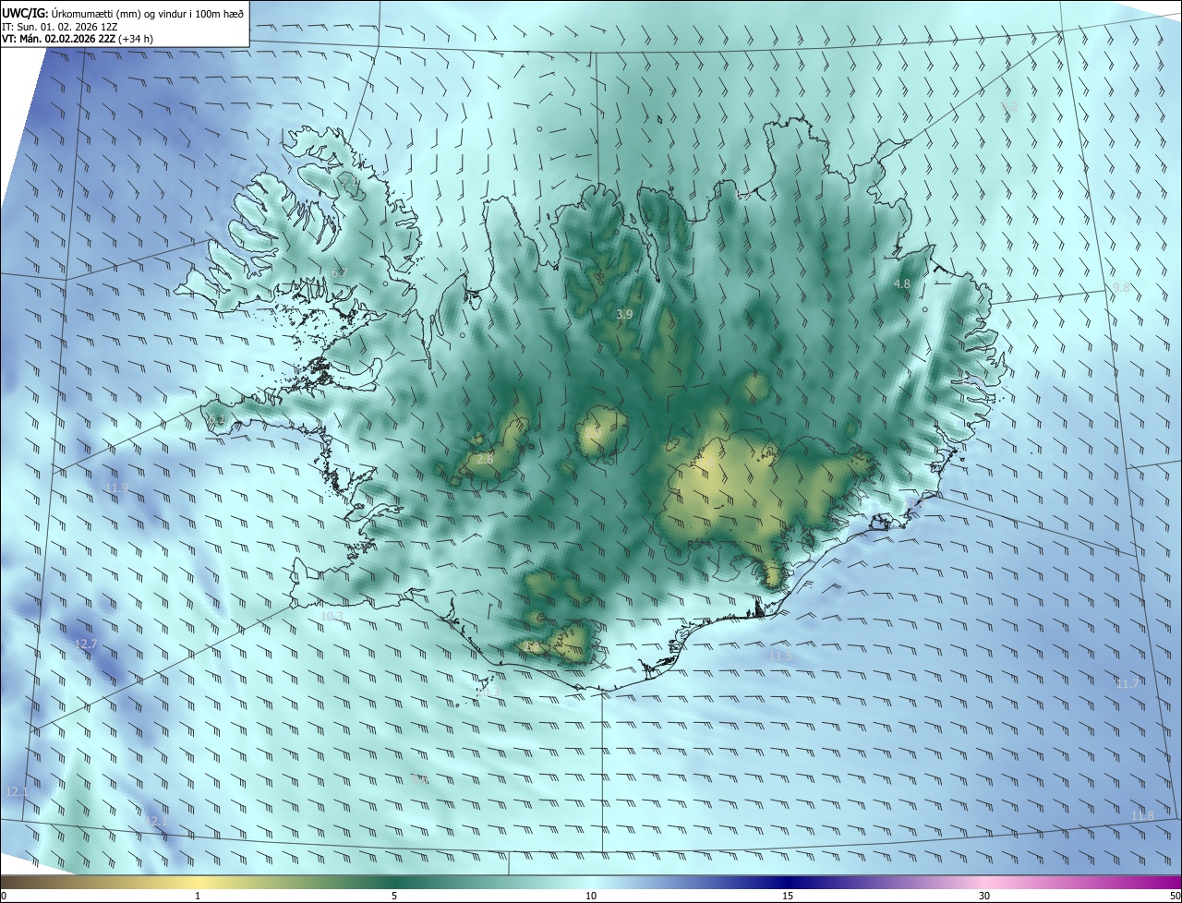This screenshot has height=903, width=1182.
Task: Click the map value '9.8'
Action: tap(1121, 288)
